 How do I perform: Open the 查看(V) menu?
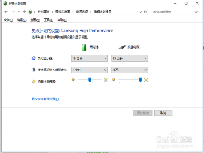coord(35,20)
